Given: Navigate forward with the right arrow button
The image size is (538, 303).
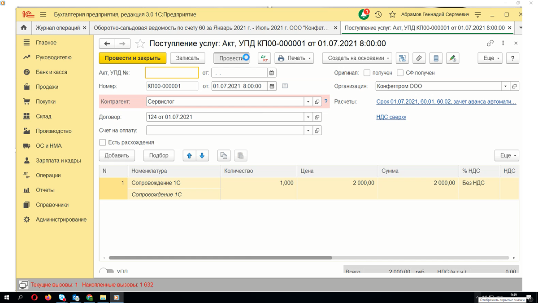Looking at the screenshot, I should [122, 44].
